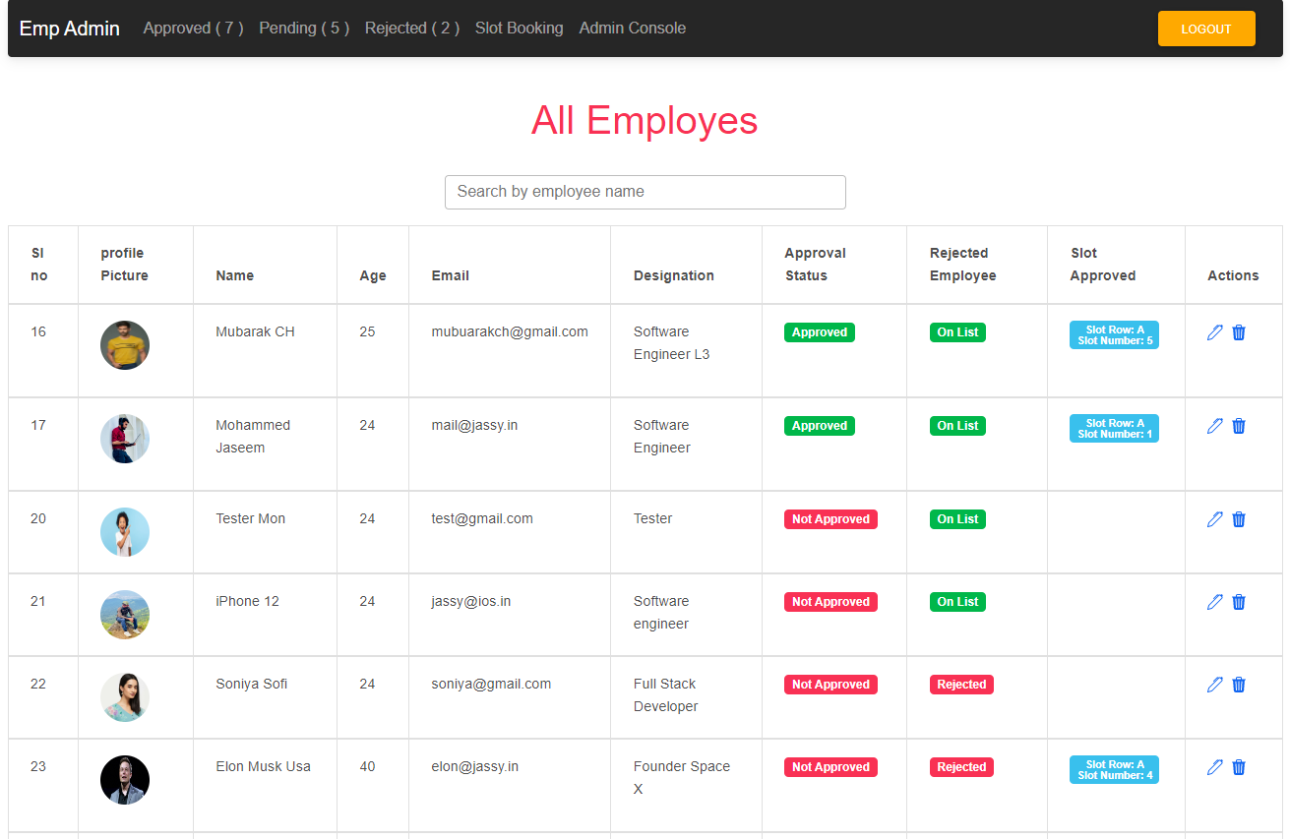This screenshot has width=1290, height=839.
Task: Delete Mubarak CH using trash icon
Action: click(x=1238, y=332)
